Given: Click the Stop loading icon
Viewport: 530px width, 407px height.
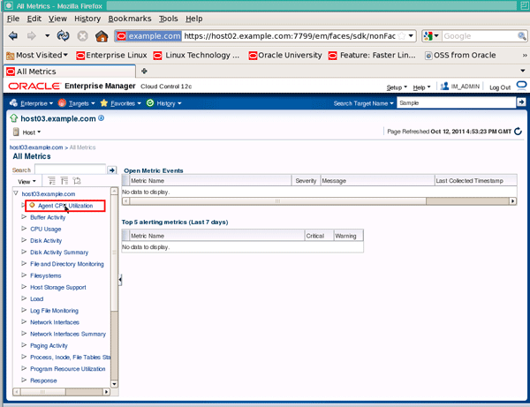Looking at the screenshot, I should pyautogui.click(x=82, y=35).
